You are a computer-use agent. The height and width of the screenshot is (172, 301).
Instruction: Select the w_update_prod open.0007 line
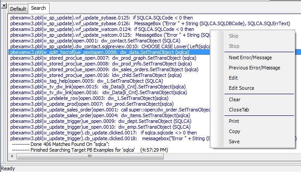[x=92, y=104]
